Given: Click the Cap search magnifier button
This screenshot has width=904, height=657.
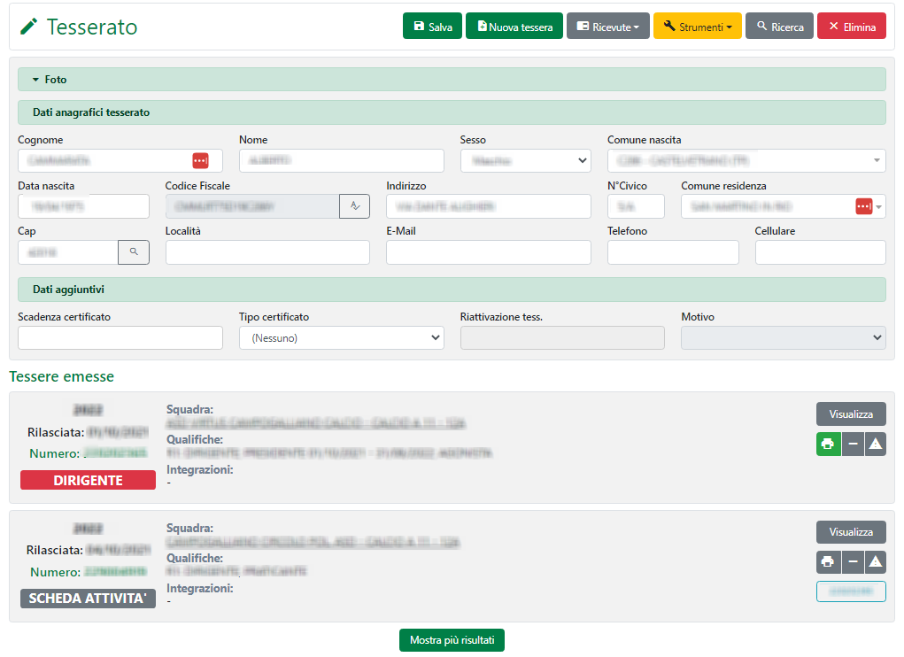Looking at the screenshot, I should pos(134,252).
